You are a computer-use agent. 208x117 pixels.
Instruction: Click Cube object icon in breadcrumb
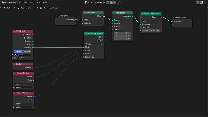click(4, 8)
